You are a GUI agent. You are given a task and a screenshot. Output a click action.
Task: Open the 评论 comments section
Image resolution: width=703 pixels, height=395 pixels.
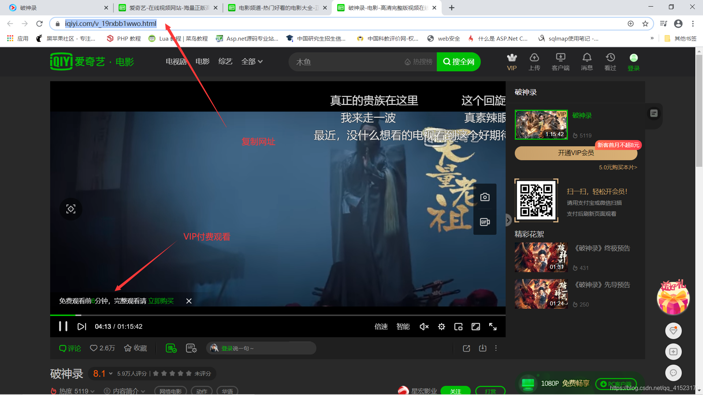pyautogui.click(x=70, y=348)
